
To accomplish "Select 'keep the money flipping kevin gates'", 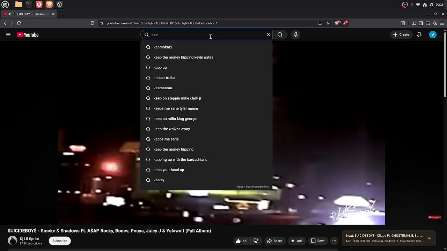I will click(206, 57).
